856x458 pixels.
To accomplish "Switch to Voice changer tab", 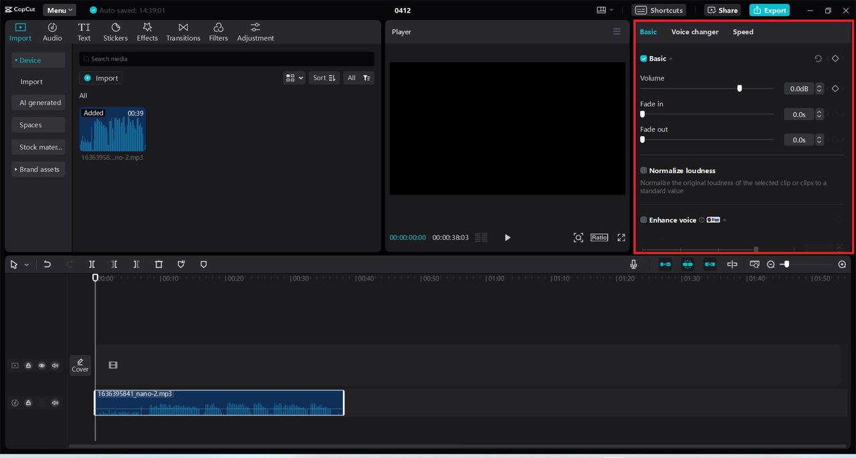I will pyautogui.click(x=695, y=32).
